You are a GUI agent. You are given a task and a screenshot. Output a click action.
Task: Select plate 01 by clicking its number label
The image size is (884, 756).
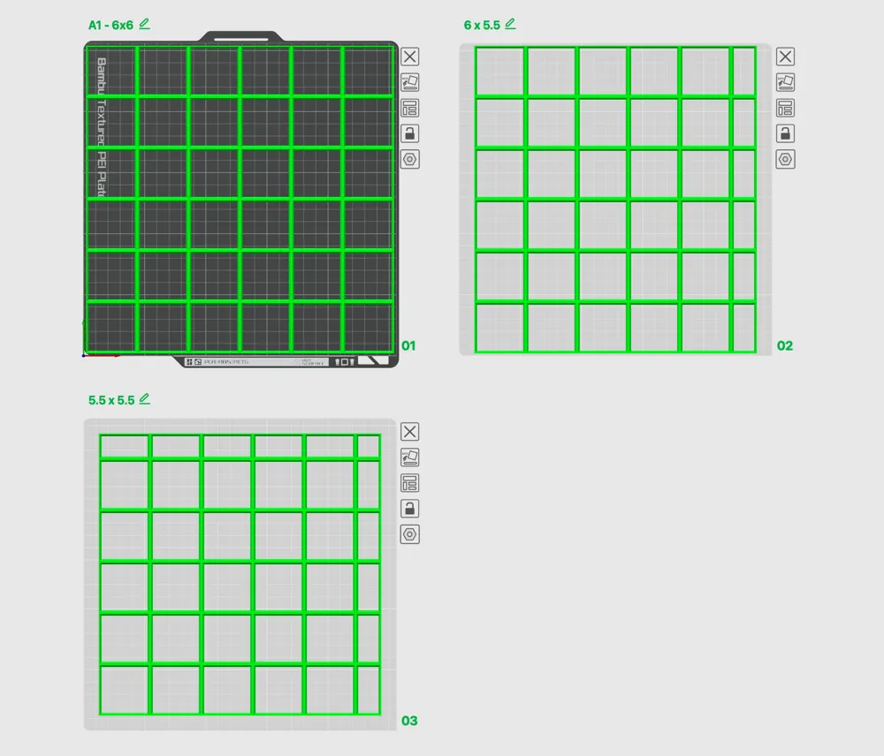tap(408, 345)
